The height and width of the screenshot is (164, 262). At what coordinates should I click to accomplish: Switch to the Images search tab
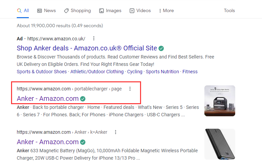point(110,11)
